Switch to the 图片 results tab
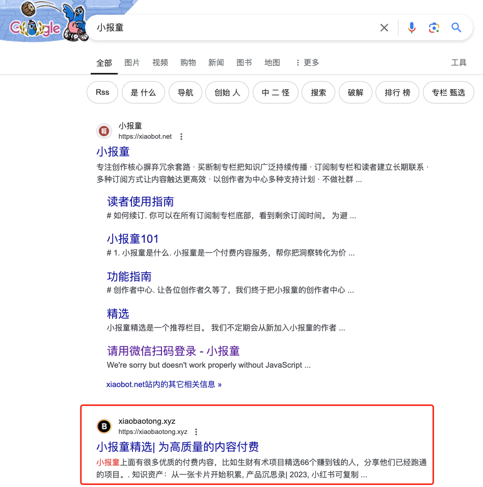Image resolution: width=483 pixels, height=487 pixels. point(132,63)
